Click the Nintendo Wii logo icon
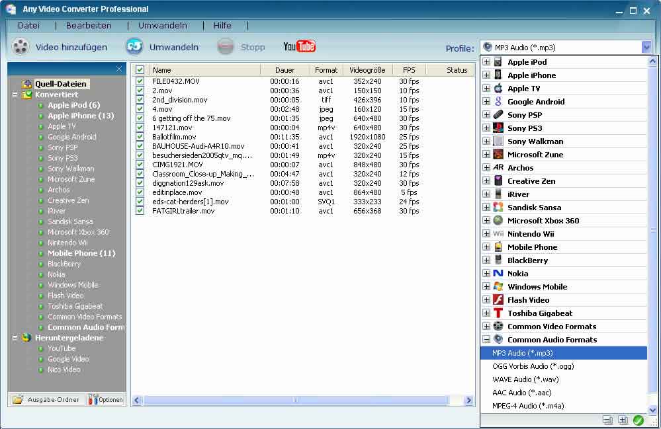The width and height of the screenshot is (661, 429). [498, 233]
